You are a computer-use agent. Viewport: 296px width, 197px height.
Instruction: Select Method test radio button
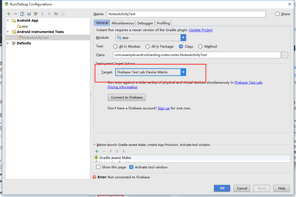point(200,46)
